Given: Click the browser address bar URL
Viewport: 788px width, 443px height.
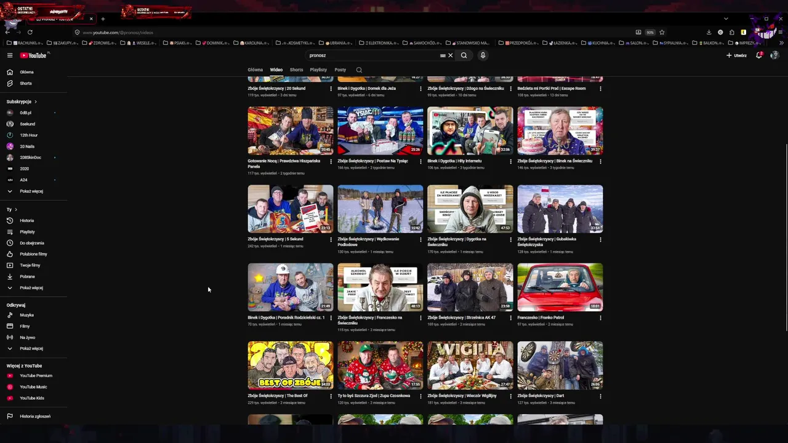Looking at the screenshot, I should [118, 32].
